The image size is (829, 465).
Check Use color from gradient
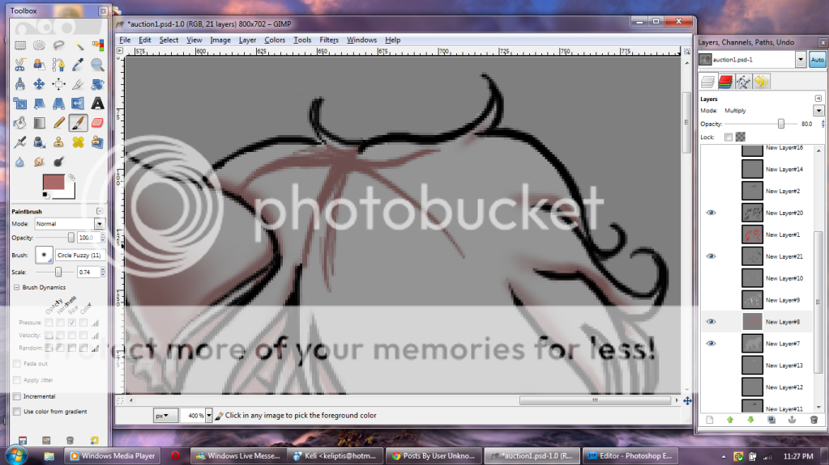click(x=17, y=412)
